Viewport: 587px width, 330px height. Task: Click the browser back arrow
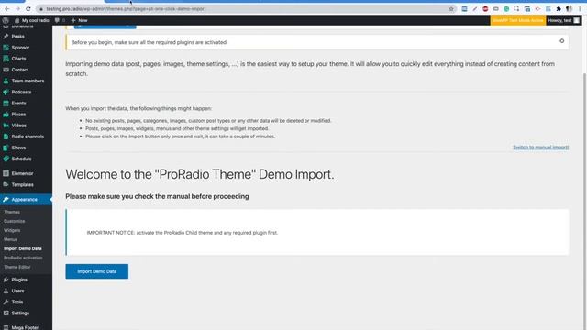pos(7,8)
